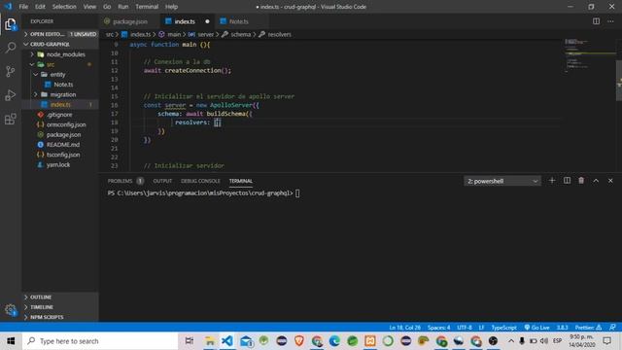
Task: Open the Edit menu
Action: coord(40,7)
